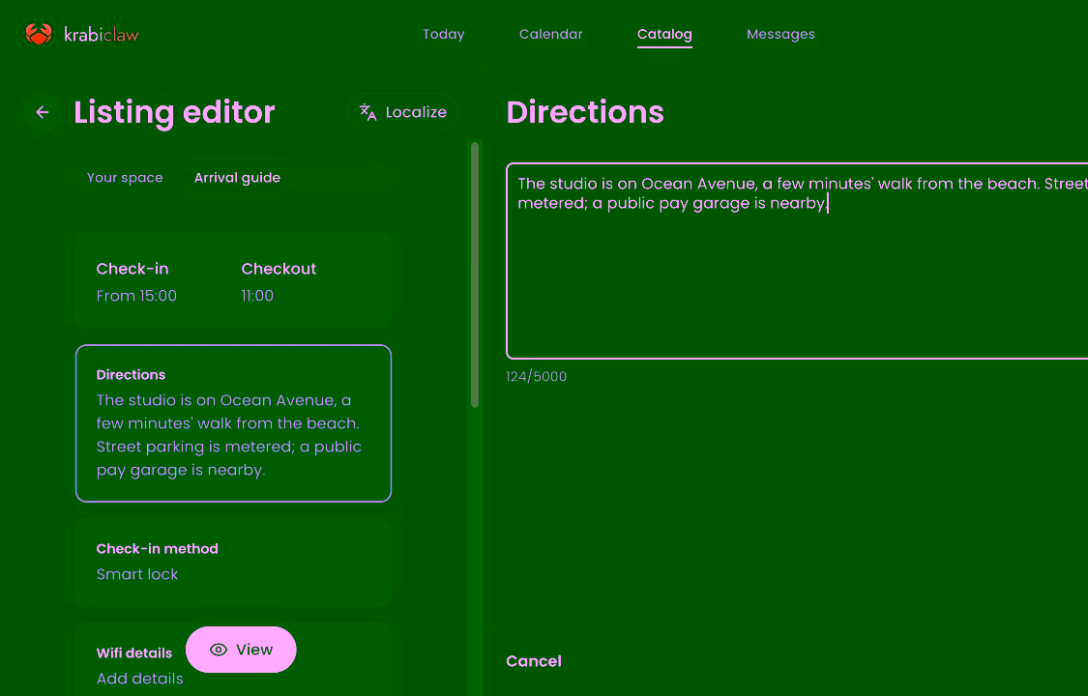The image size is (1088, 696).
Task: Click Cancel to discard changes
Action: point(534,661)
